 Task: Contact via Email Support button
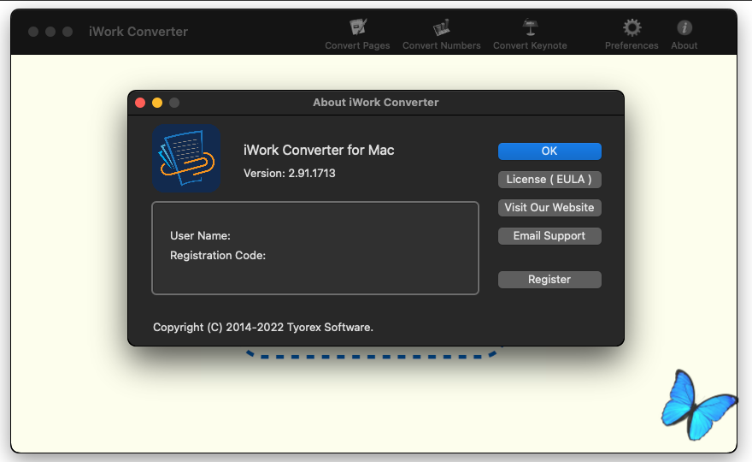tap(549, 236)
